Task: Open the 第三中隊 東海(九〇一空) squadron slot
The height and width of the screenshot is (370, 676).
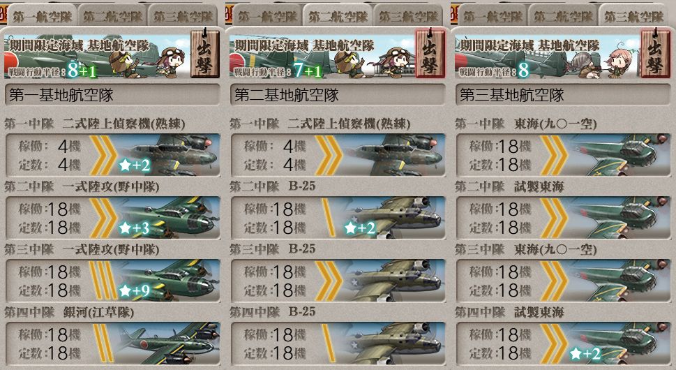Action: [564, 281]
